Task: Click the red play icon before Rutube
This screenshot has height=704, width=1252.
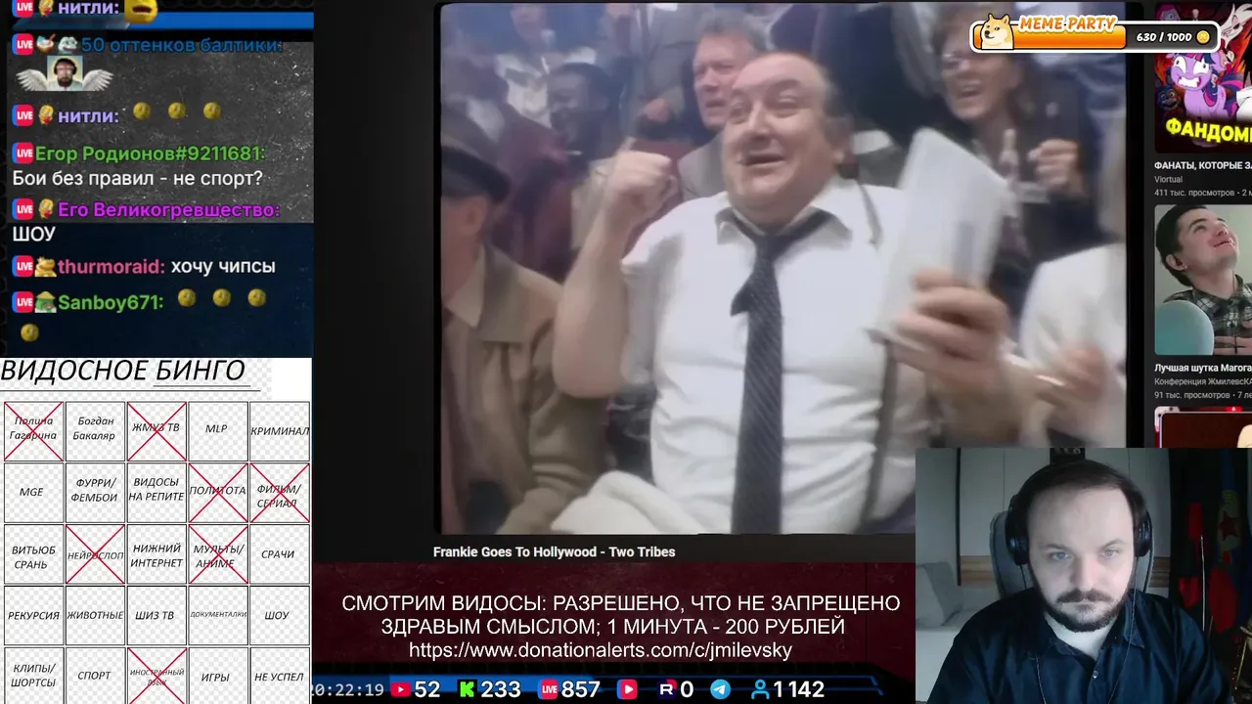Action: click(626, 689)
